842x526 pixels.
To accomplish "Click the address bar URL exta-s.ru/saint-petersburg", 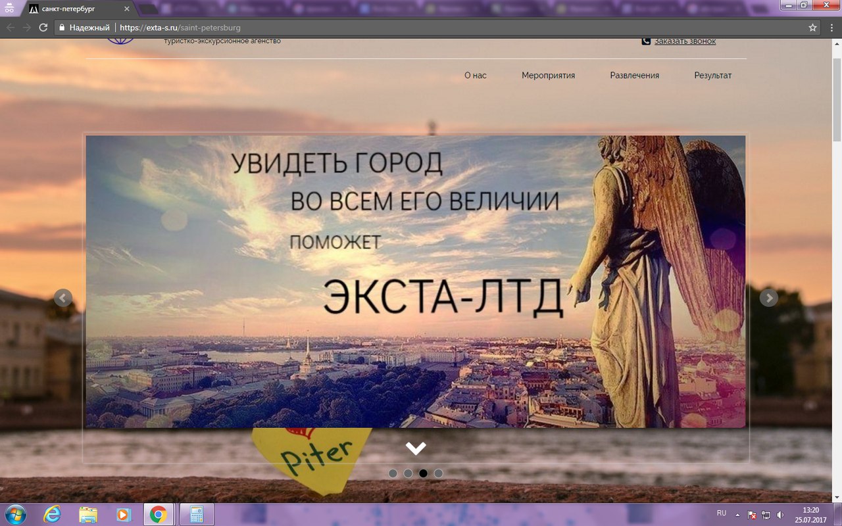I will (180, 28).
